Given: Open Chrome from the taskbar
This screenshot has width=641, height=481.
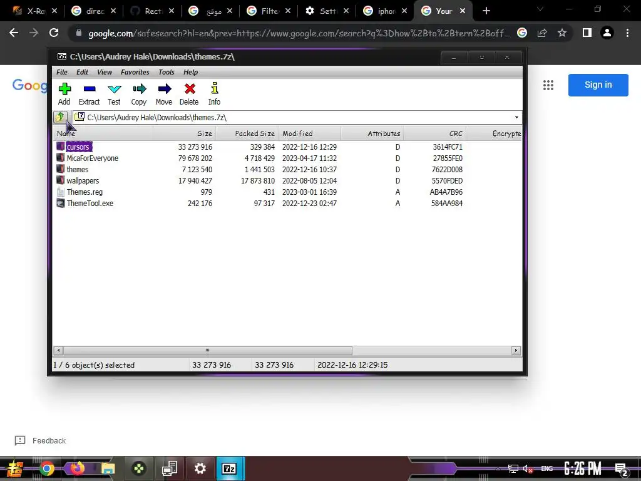Looking at the screenshot, I should (46, 468).
